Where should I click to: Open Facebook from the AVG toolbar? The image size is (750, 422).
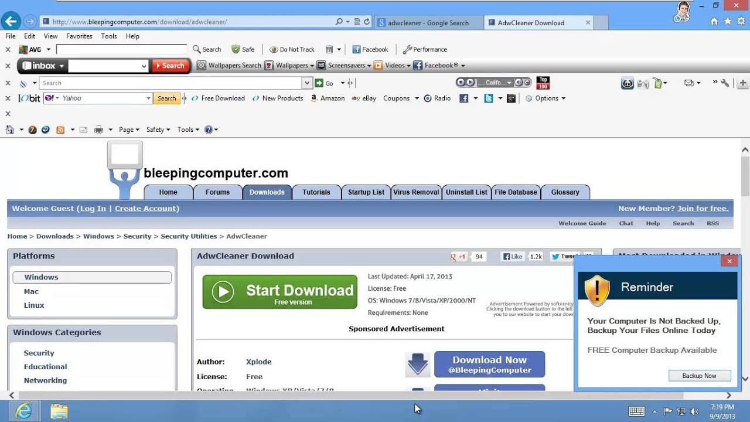(370, 49)
